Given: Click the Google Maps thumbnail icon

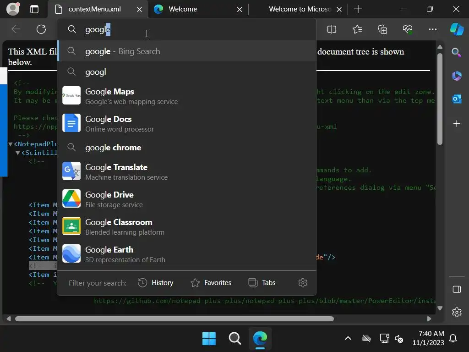Looking at the screenshot, I should pos(71,95).
